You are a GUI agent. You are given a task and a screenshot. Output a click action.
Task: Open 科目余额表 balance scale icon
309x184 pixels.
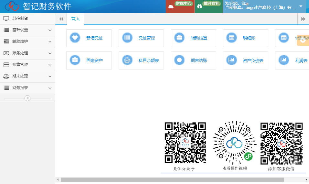(127, 60)
